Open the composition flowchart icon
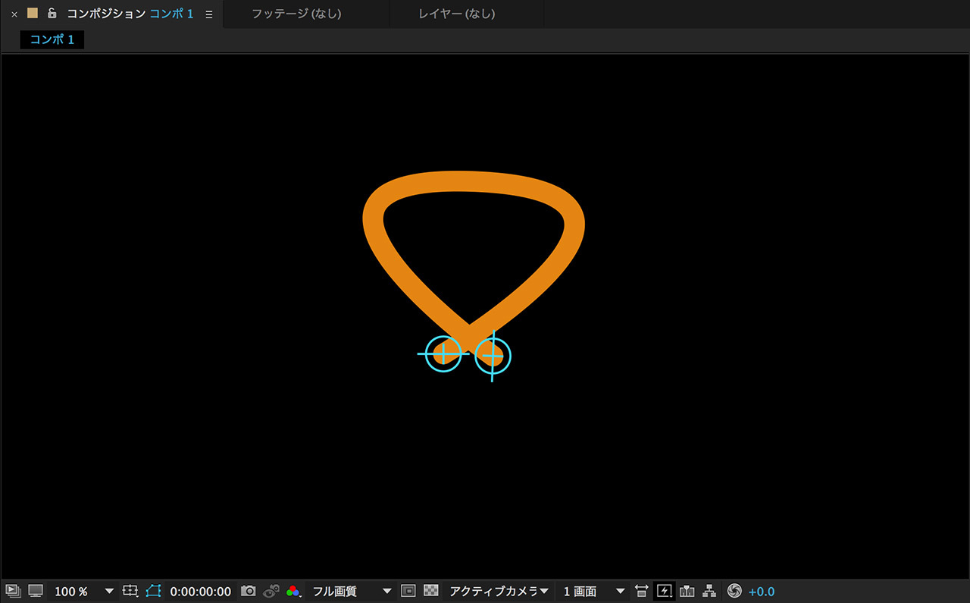The height and width of the screenshot is (603, 970). [710, 591]
